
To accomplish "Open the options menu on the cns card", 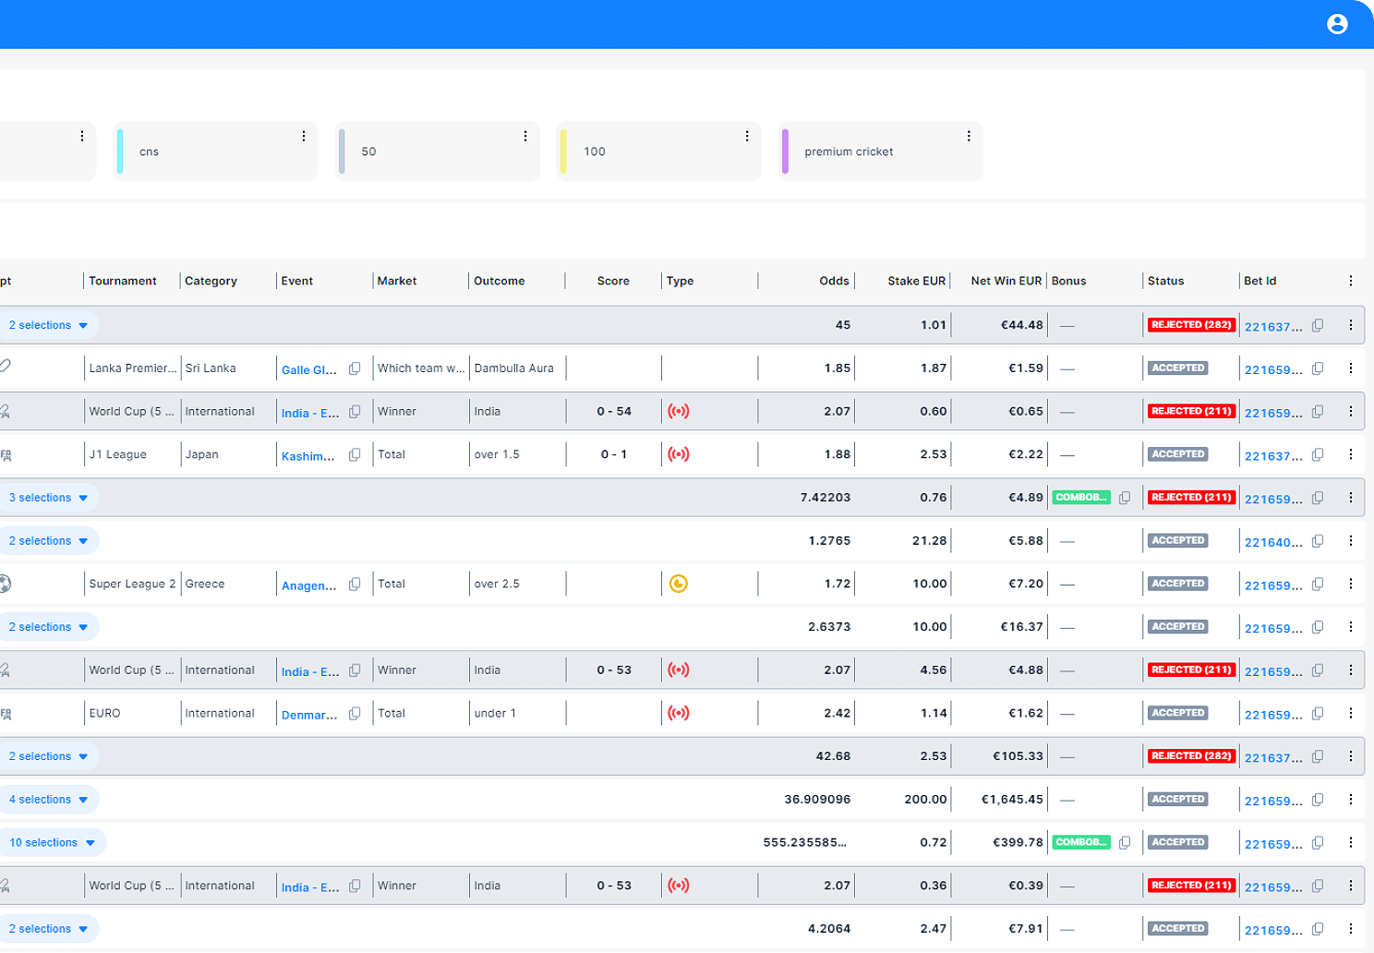I will point(304,137).
